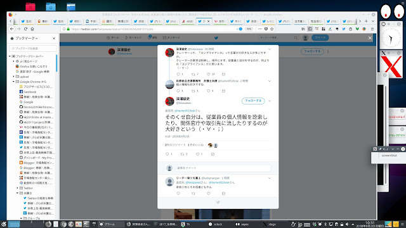
Task: Click the blue ツイート button
Action: pos(320,38)
